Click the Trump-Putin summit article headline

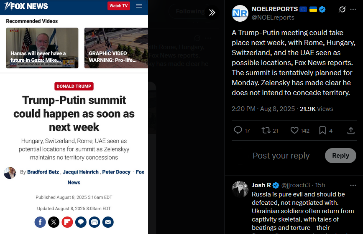74,113
